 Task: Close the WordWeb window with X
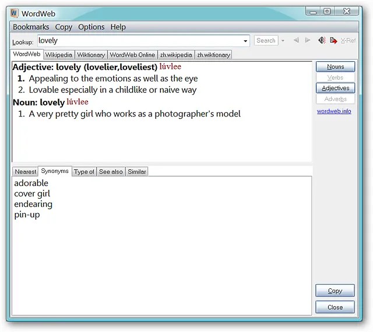[x=347, y=12]
